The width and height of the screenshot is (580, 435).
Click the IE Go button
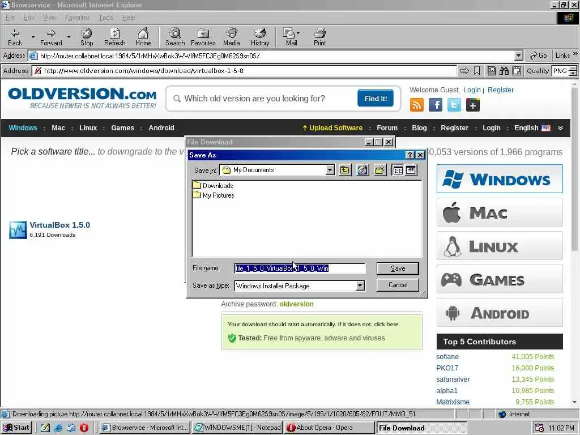pyautogui.click(x=539, y=56)
